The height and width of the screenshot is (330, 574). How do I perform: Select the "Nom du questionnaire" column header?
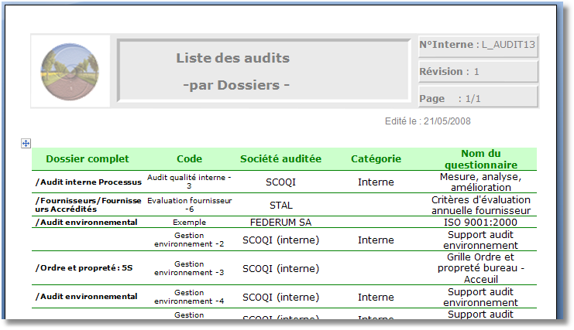pyautogui.click(x=479, y=159)
